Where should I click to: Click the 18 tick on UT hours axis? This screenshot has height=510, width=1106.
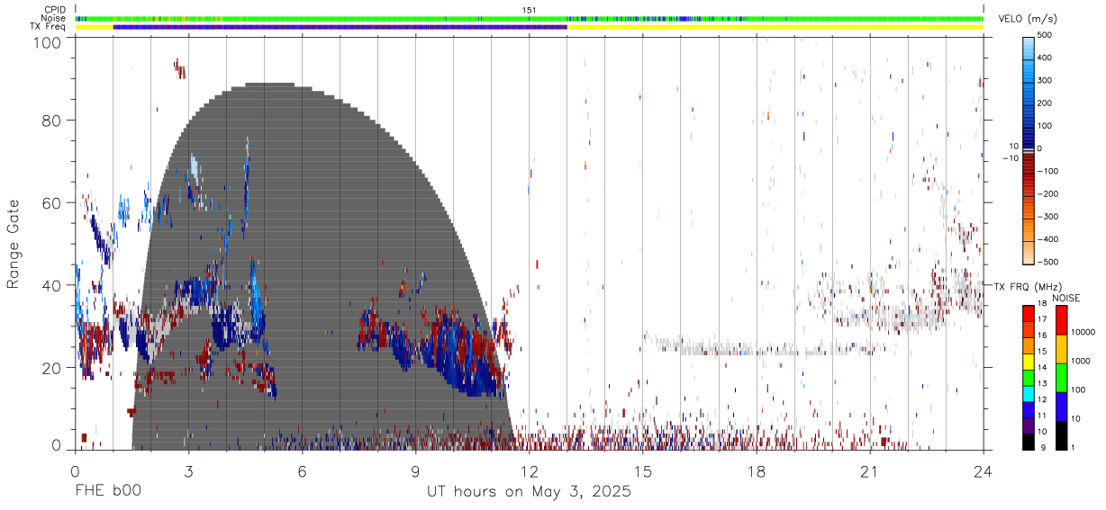[x=757, y=471]
